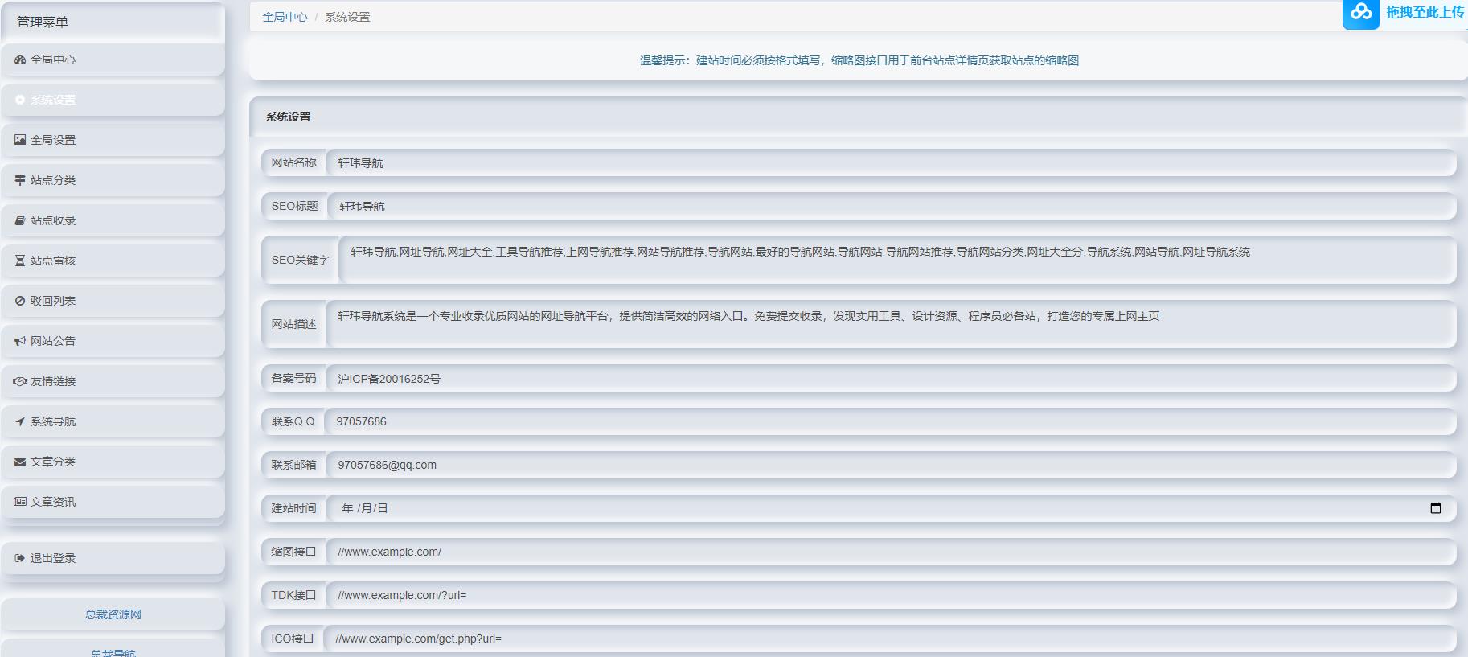This screenshot has width=1468, height=657.
Task: Open 全局中心 menu item in sidebar
Action: [x=113, y=60]
